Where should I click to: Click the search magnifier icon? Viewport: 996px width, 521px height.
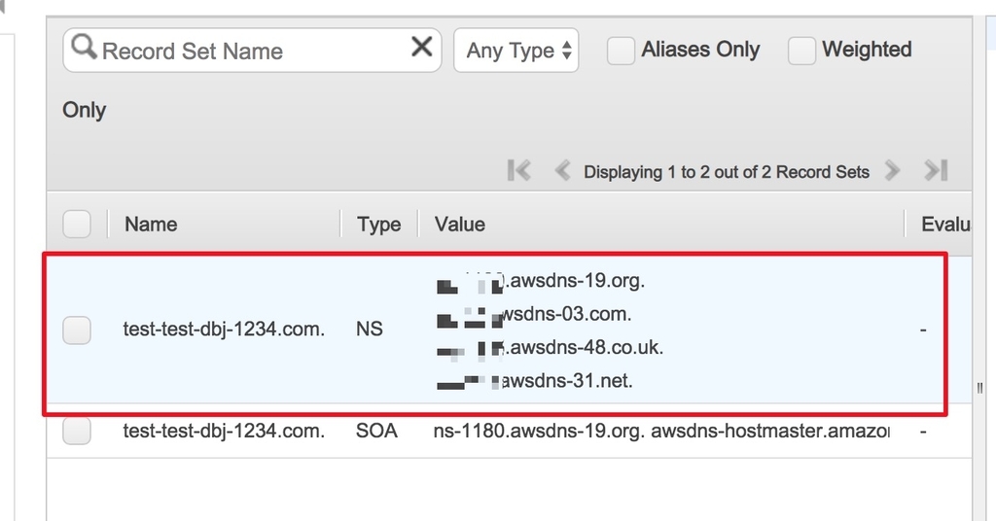pyautogui.click(x=84, y=47)
